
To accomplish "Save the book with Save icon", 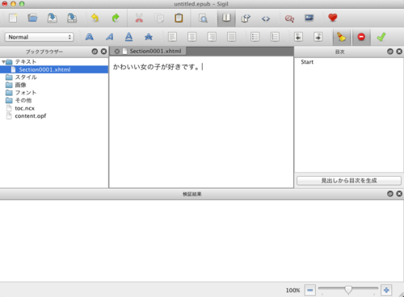I will point(53,18).
